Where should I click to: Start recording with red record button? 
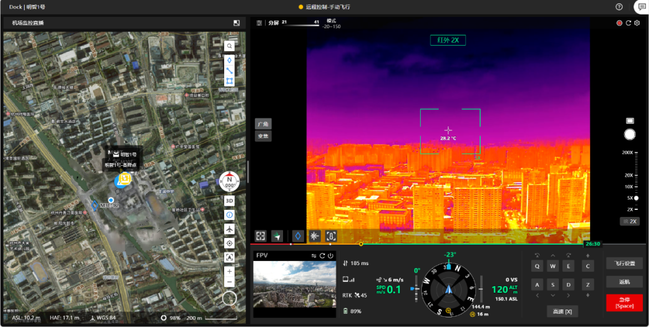point(620,23)
